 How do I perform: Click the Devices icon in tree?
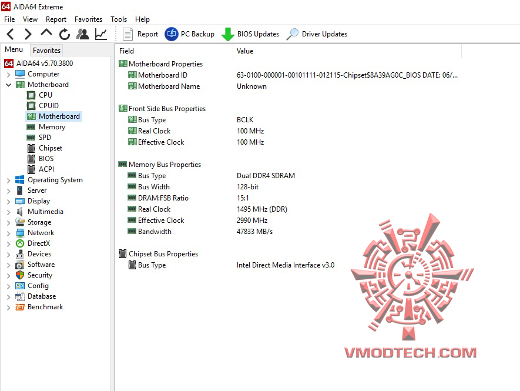(20, 254)
